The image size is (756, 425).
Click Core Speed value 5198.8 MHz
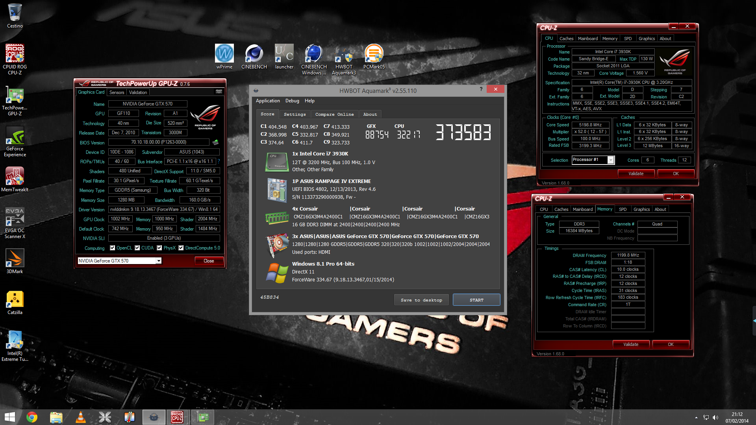point(590,125)
